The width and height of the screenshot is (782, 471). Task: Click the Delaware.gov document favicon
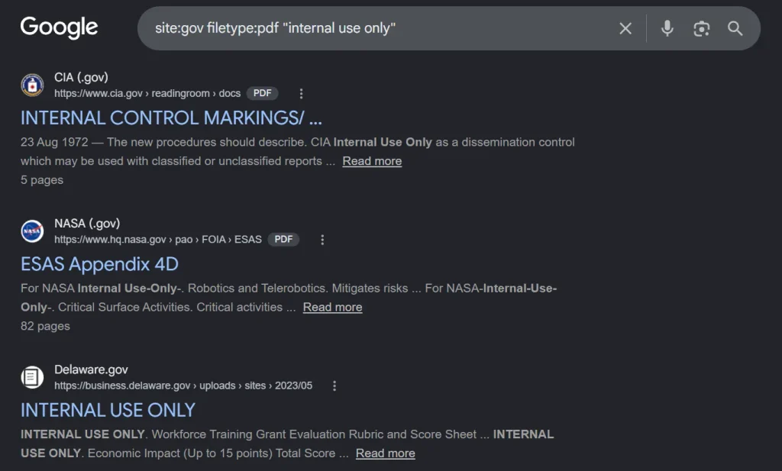click(32, 377)
